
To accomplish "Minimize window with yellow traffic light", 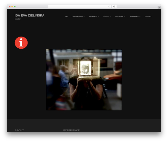I will [12, 6].
